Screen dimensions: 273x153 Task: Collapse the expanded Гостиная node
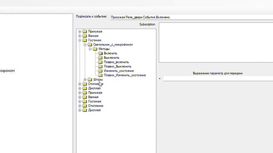pos(80,40)
